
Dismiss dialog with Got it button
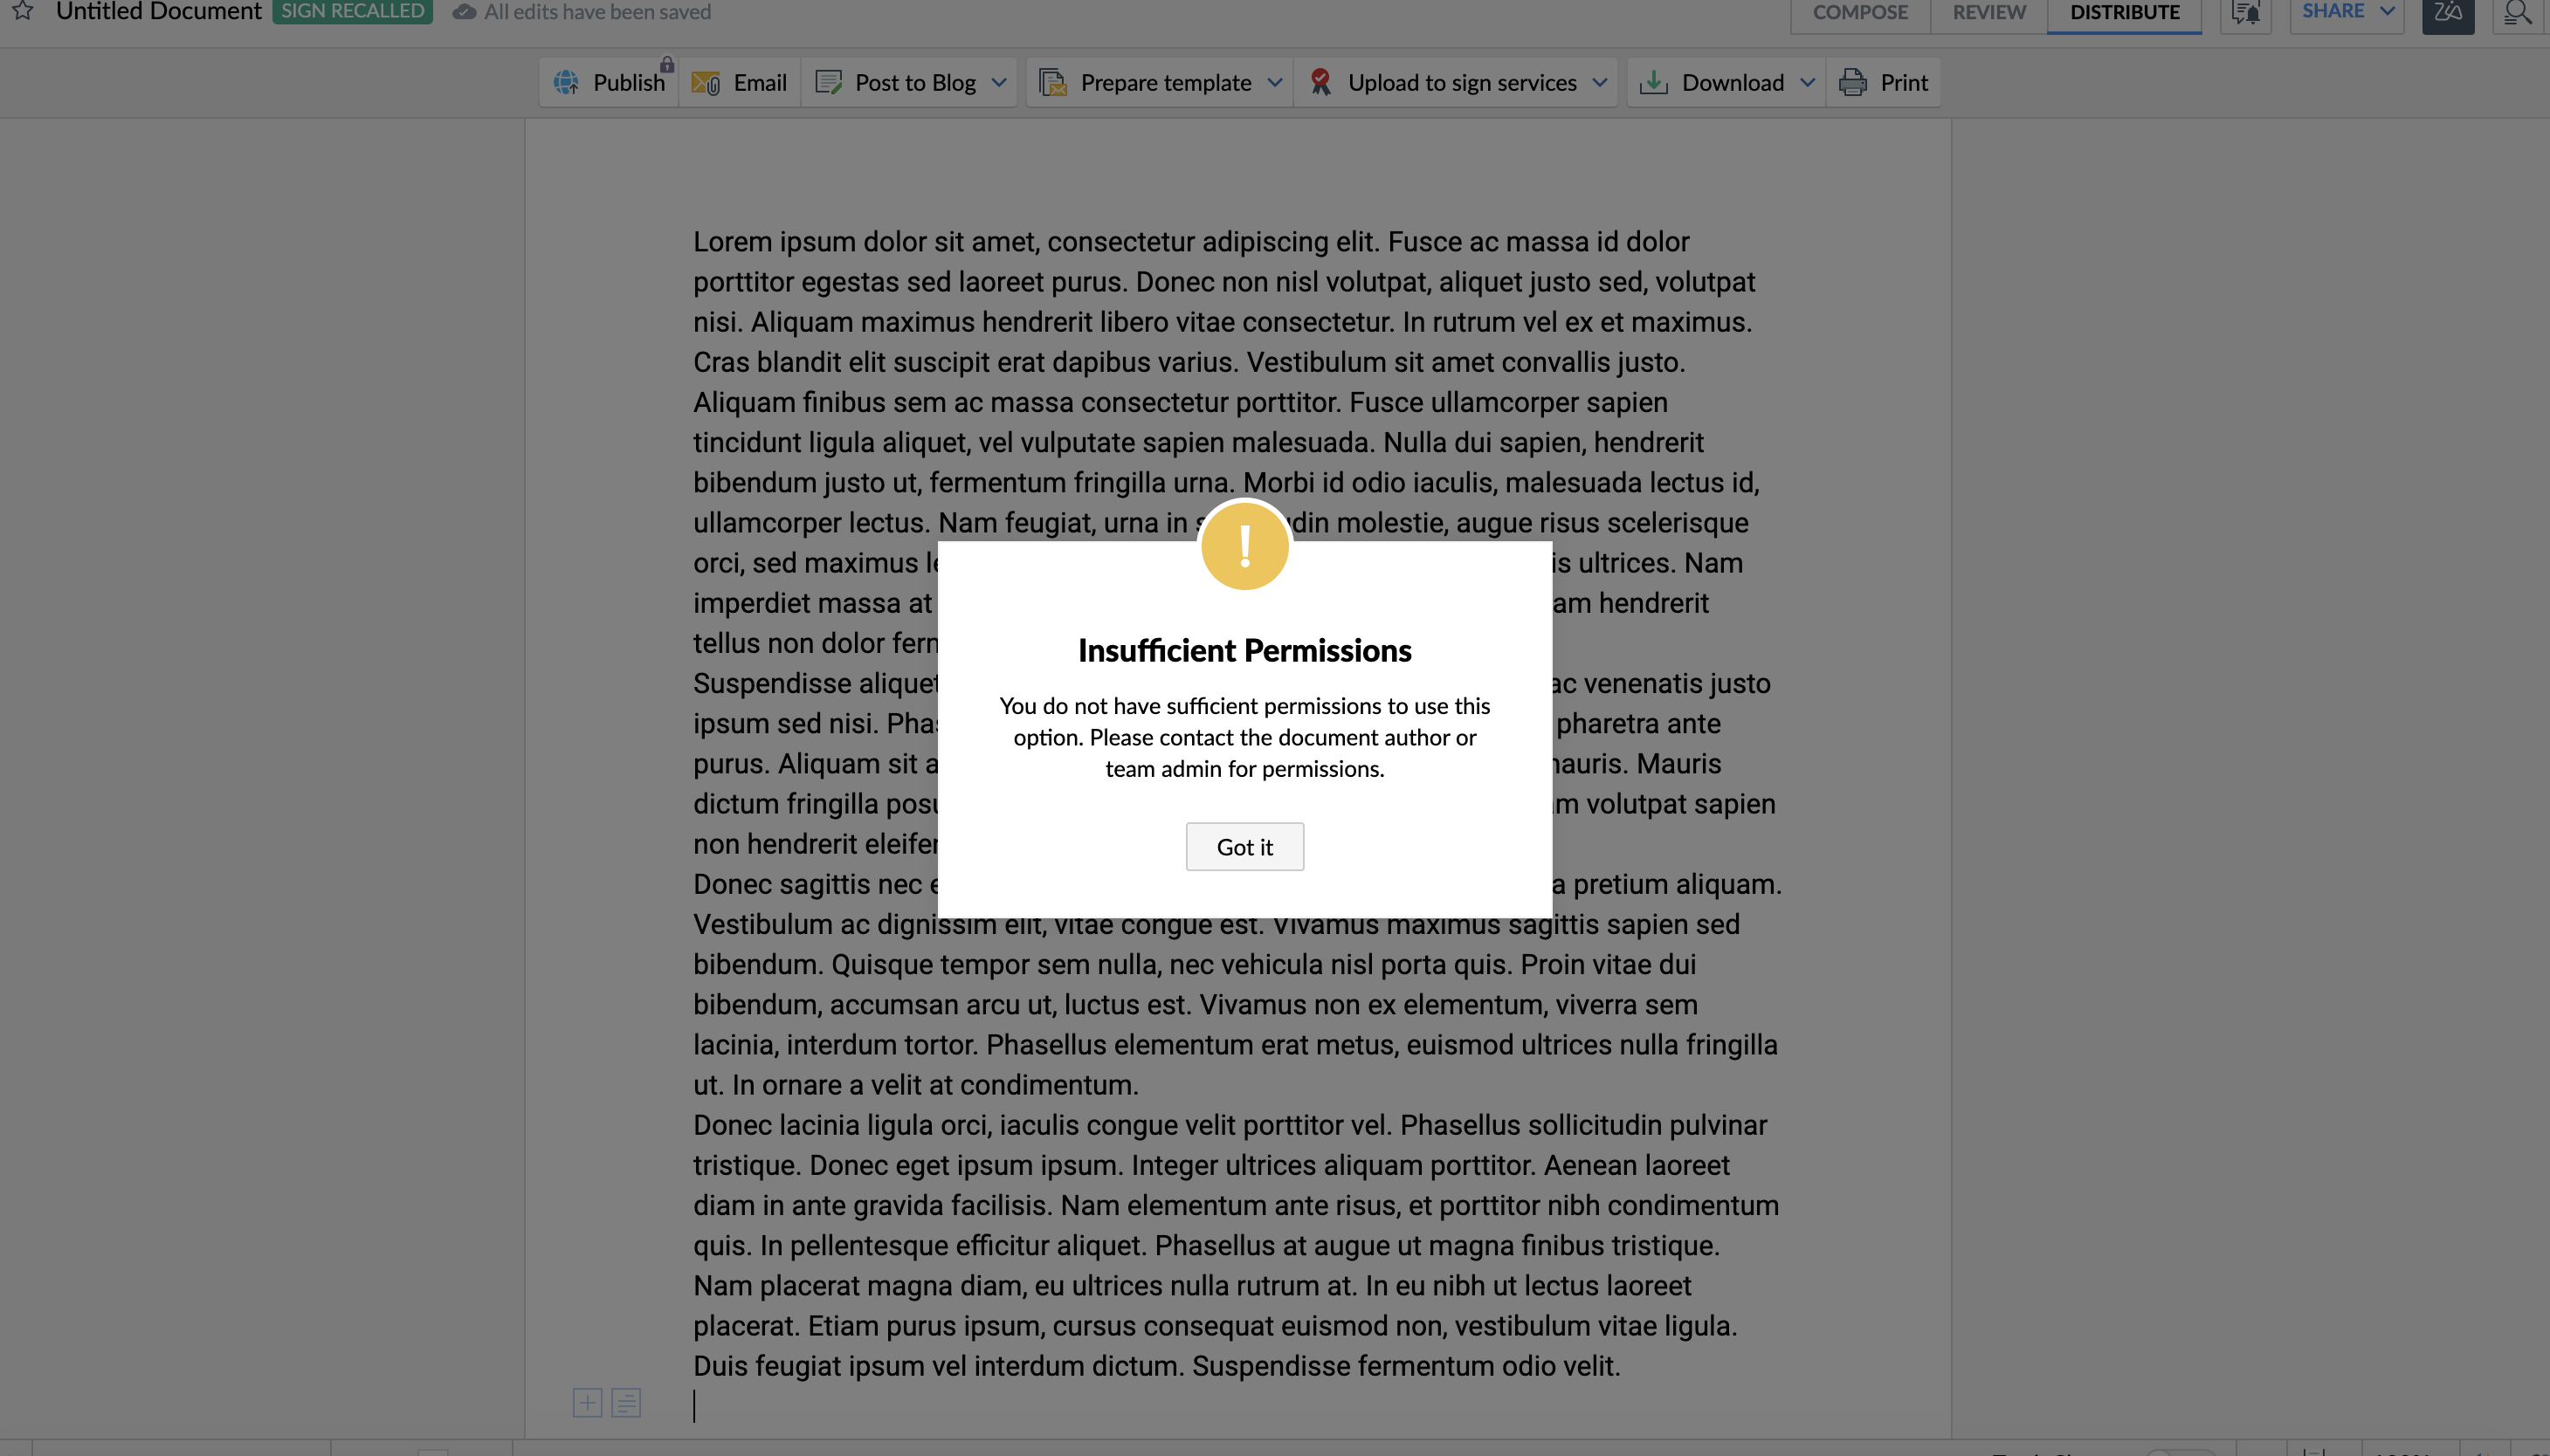coord(1244,846)
